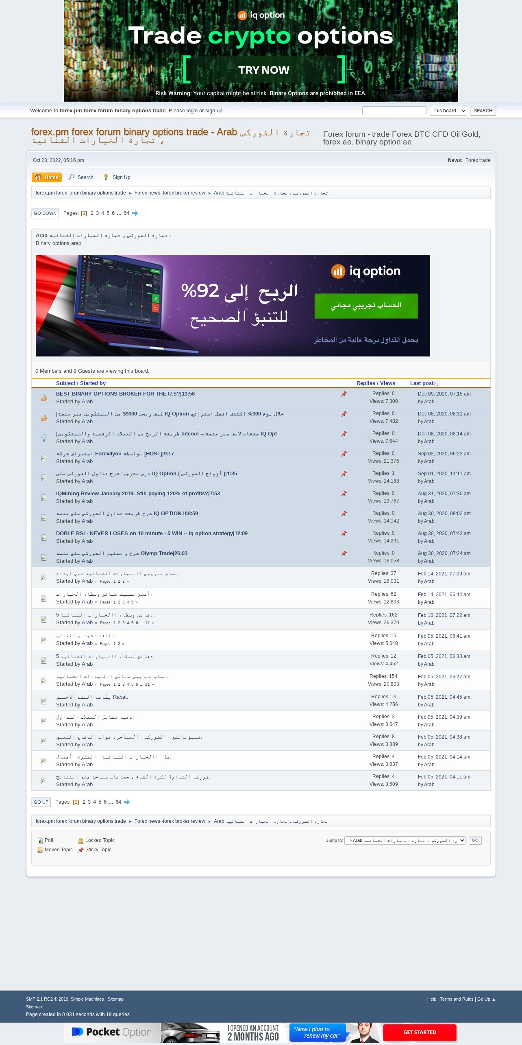Open the Olymp Trade|26:03 topic
This screenshot has width=522, height=1045.
coord(122,553)
